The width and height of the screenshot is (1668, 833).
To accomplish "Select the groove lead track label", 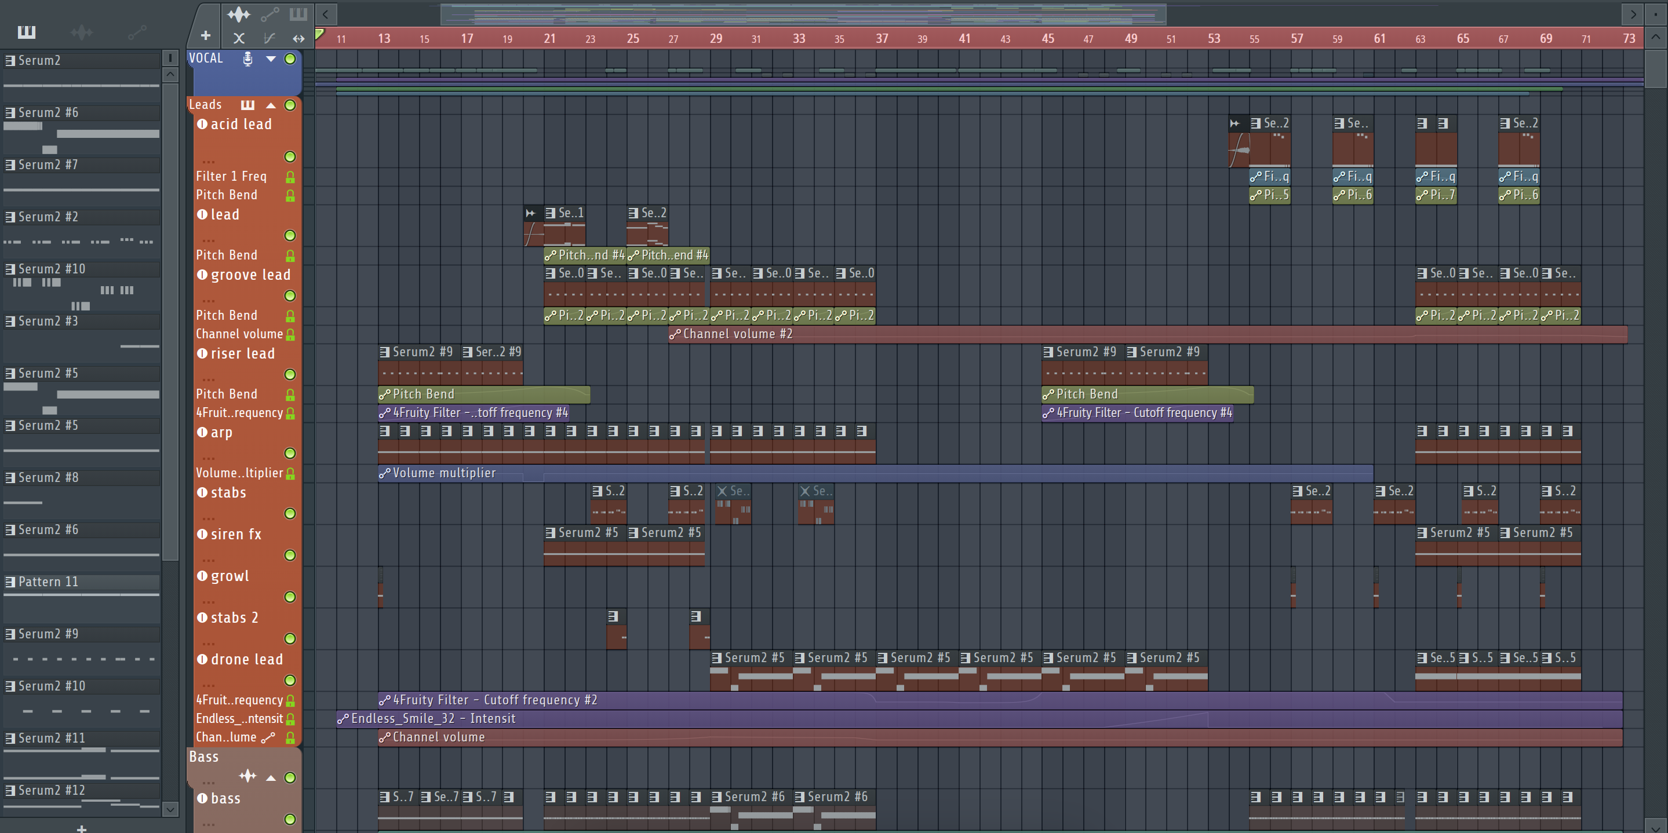I will pyautogui.click(x=250, y=275).
